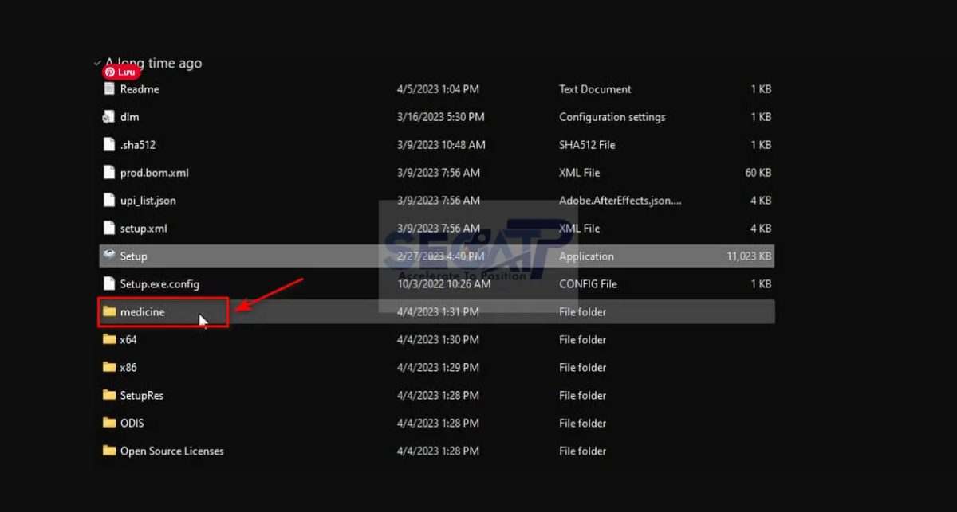Select the SetupRes folder icon
The image size is (957, 512).
click(x=109, y=395)
